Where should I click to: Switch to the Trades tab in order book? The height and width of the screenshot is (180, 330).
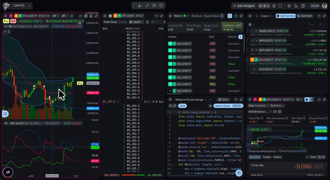[123, 22]
